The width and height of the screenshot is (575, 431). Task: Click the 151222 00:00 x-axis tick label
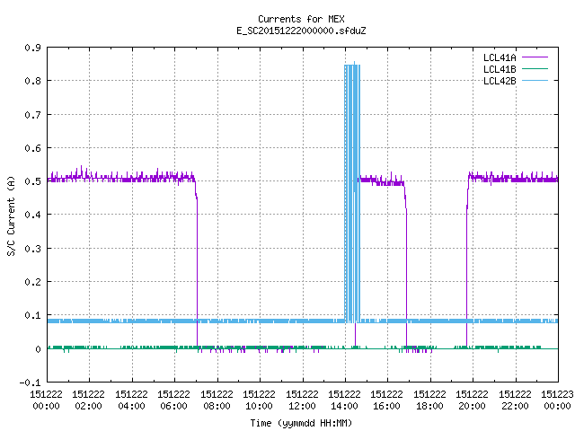click(x=46, y=400)
